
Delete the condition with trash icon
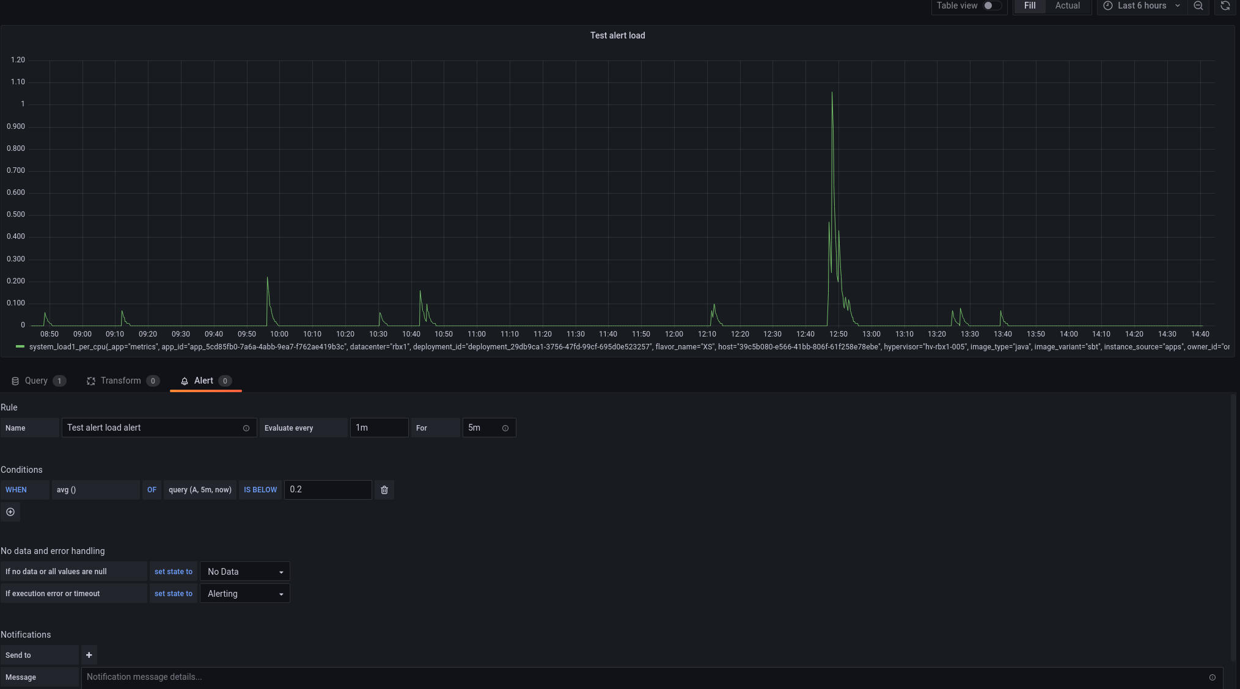coord(384,490)
